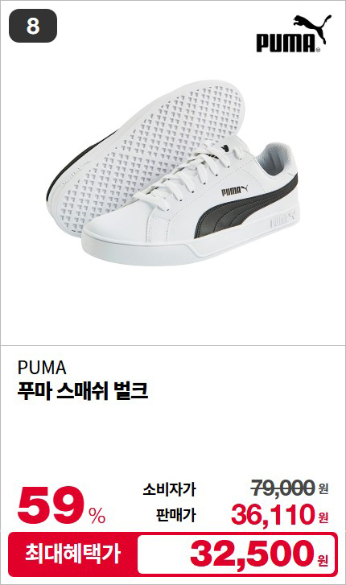Click the red 최대혜택가 label

72,554
